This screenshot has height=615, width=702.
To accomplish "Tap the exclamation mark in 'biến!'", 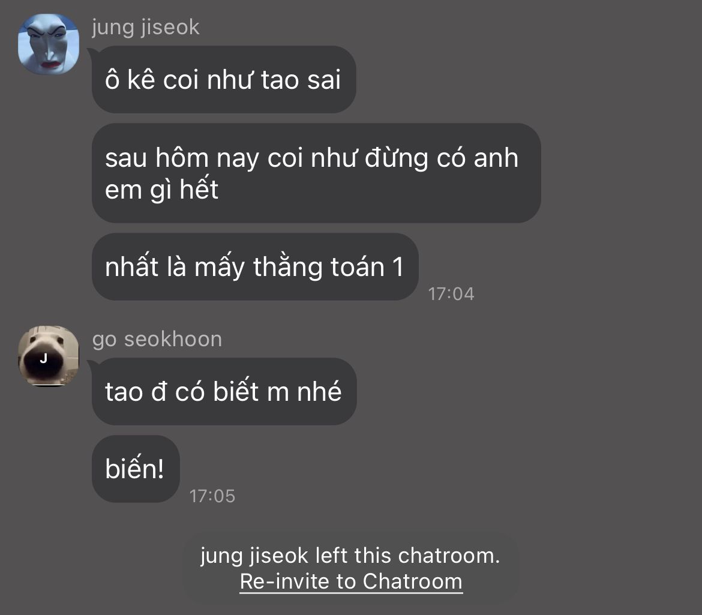I will click(160, 469).
